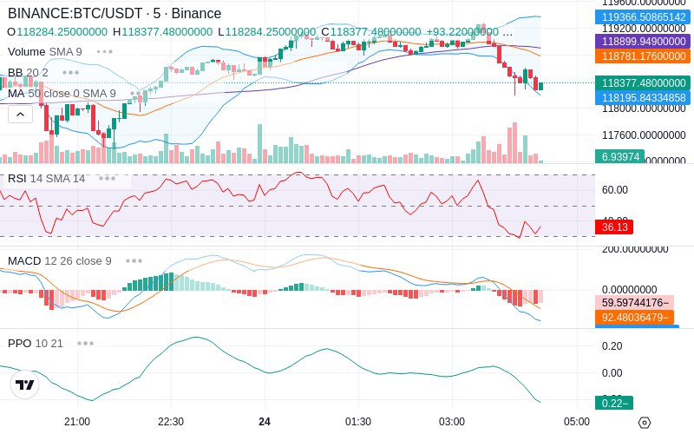This screenshot has width=694, height=434.
Task: Select the MACD 12 26 close 9 label
Action: pos(59,260)
